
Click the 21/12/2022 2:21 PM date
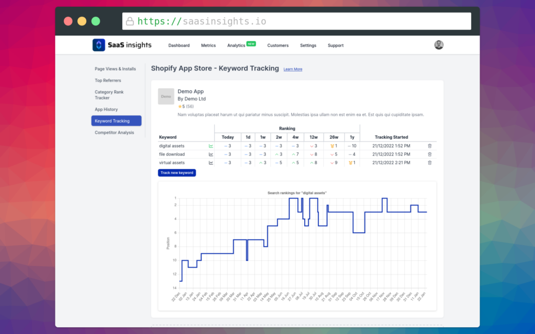[x=391, y=163]
